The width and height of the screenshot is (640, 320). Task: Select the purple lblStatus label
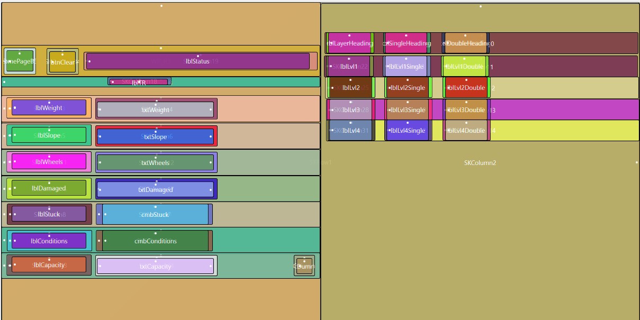click(197, 61)
